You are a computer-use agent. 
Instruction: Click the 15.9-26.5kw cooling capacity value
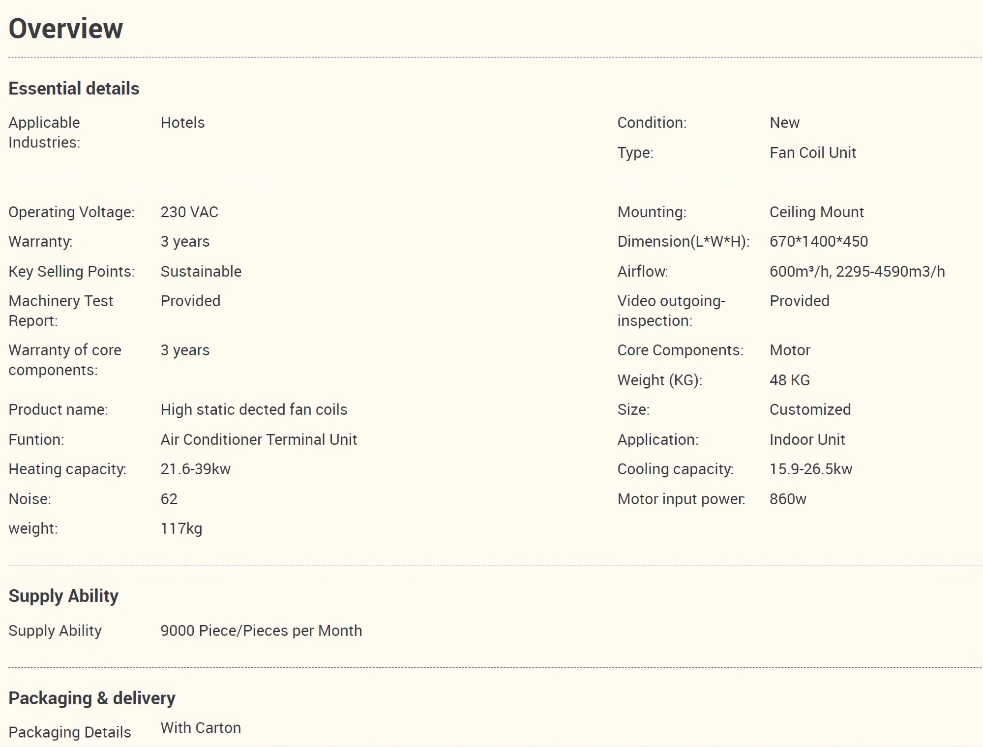coord(810,469)
